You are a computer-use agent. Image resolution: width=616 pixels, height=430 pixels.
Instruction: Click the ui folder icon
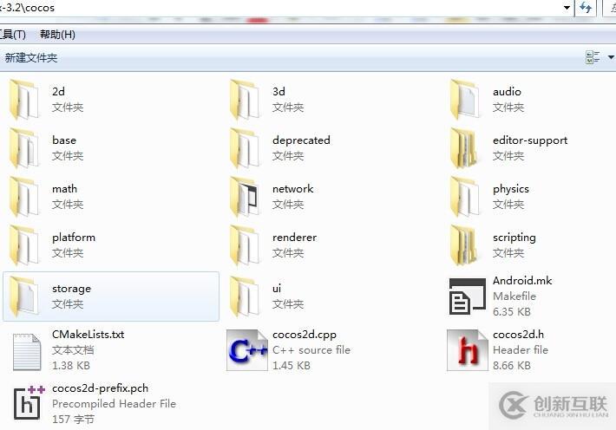pyautogui.click(x=245, y=296)
